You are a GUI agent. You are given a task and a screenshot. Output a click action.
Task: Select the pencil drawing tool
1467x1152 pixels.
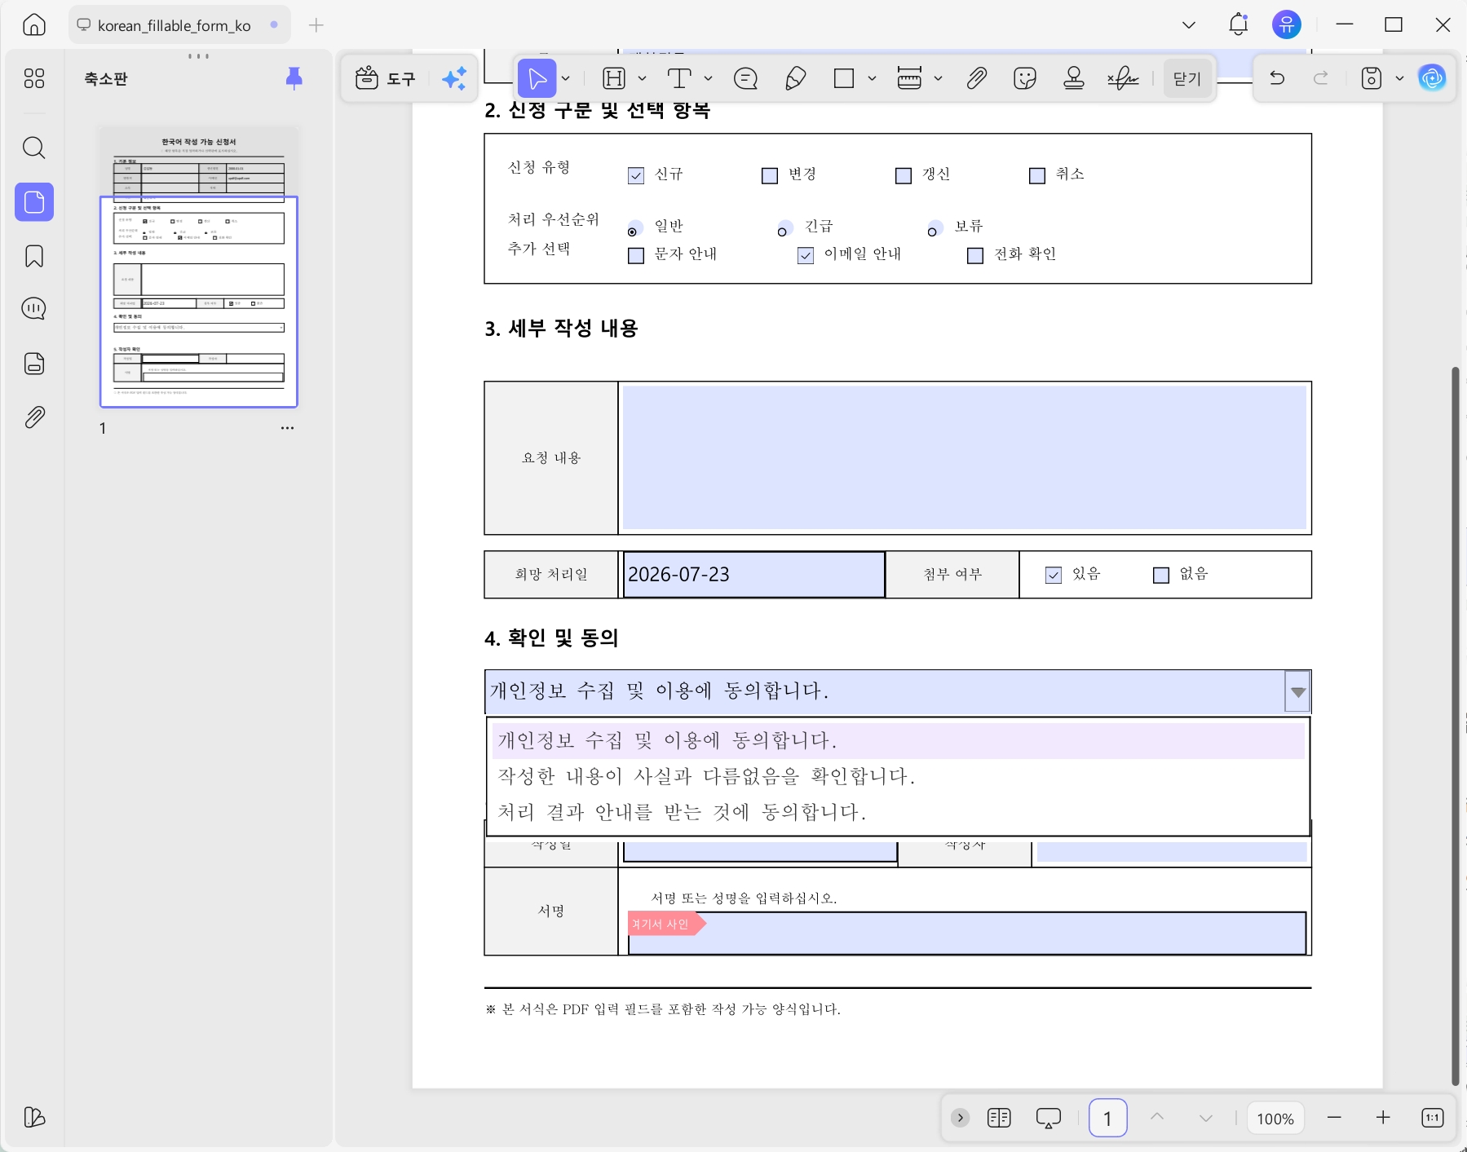pos(795,78)
